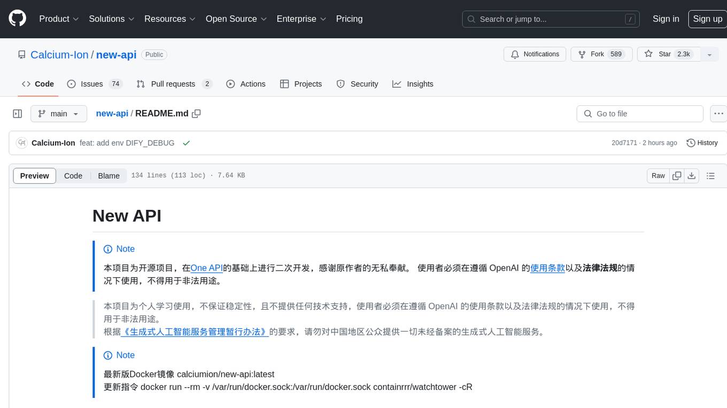
Task: Open more file actions ellipsis menu
Action: point(718,114)
